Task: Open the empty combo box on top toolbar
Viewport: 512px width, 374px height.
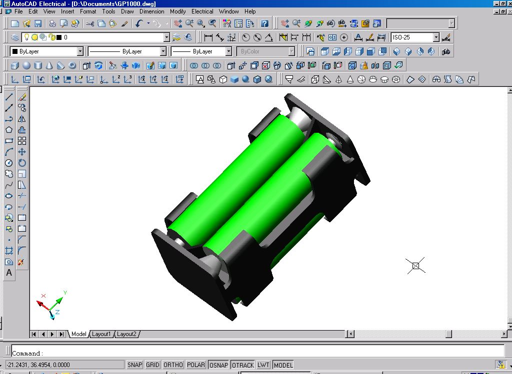Action: [x=420, y=23]
